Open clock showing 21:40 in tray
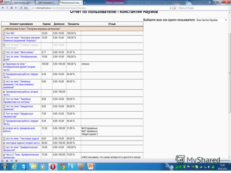 [x=222, y=167]
